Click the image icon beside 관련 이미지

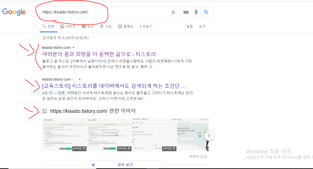(45, 111)
